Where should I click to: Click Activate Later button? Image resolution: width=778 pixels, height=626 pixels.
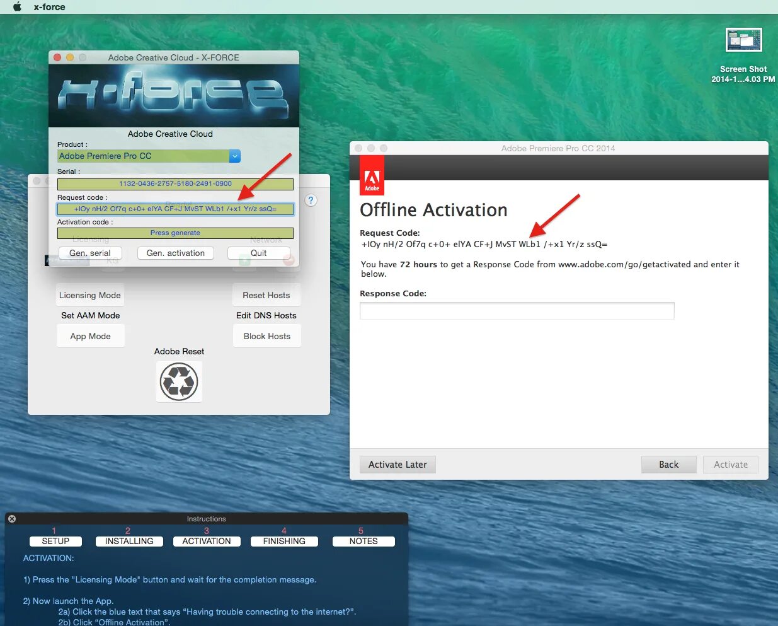(x=398, y=465)
